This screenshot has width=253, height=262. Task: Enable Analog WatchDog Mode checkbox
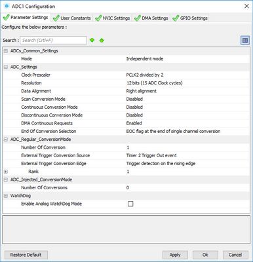[x=130, y=204]
